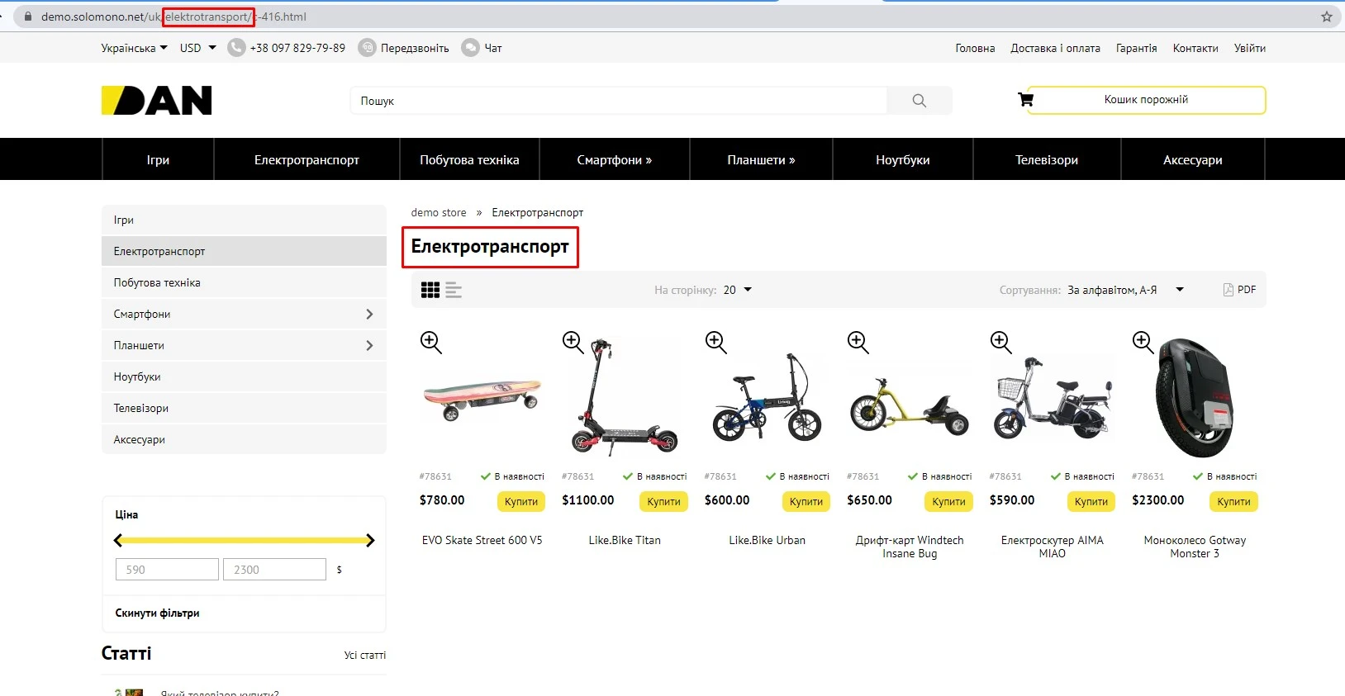This screenshot has width=1345, height=696.
Task: Open the USD currency dropdown
Action: point(198,48)
